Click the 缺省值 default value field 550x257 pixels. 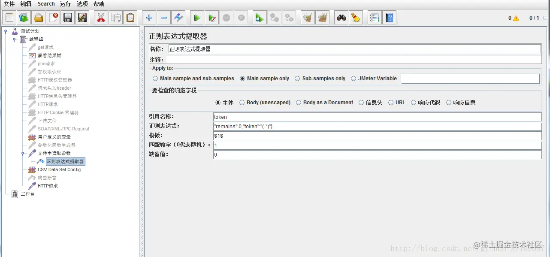377,154
